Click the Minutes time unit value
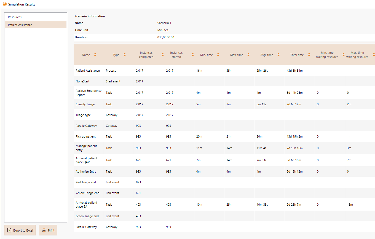 163,30
